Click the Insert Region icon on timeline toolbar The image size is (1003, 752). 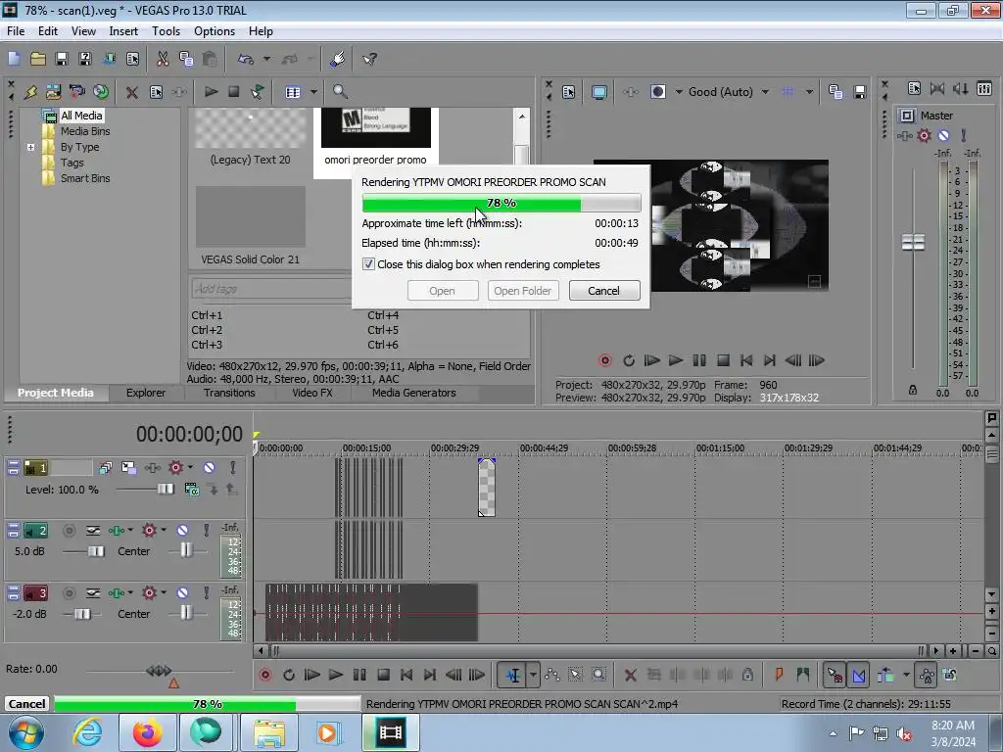803,675
